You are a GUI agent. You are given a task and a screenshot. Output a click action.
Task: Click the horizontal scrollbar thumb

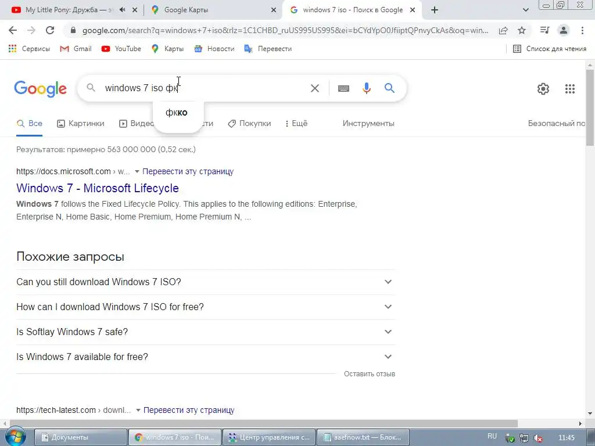click(264, 423)
